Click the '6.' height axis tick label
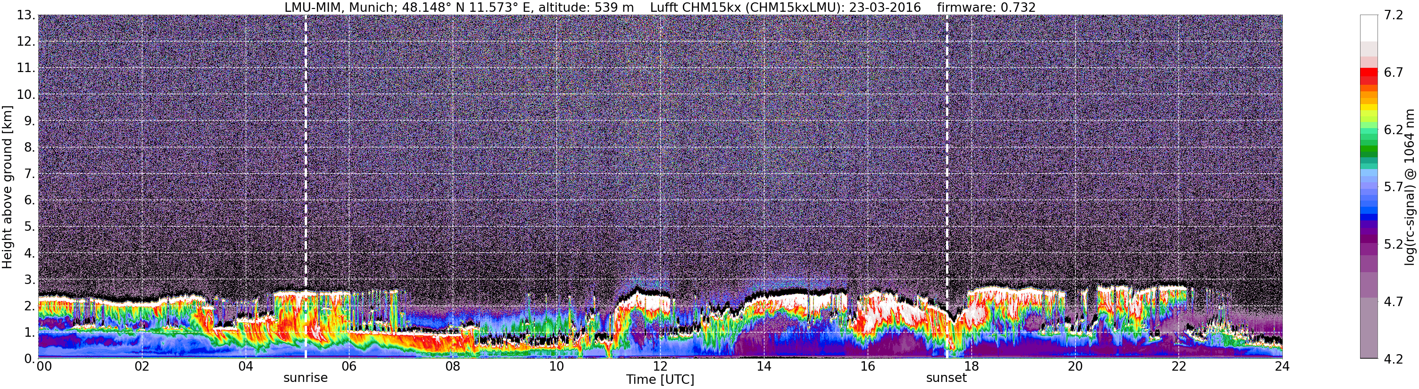The width and height of the screenshot is (1419, 389). 30,200
